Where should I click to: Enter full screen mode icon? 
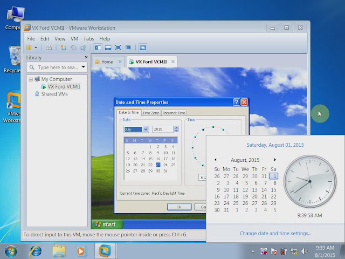(x=118, y=47)
